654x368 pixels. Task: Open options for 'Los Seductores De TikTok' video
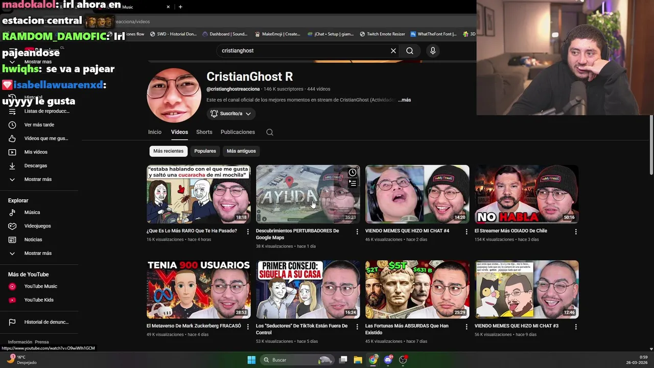click(357, 327)
